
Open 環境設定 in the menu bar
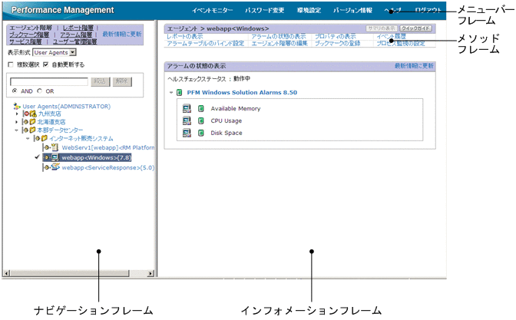tap(309, 10)
